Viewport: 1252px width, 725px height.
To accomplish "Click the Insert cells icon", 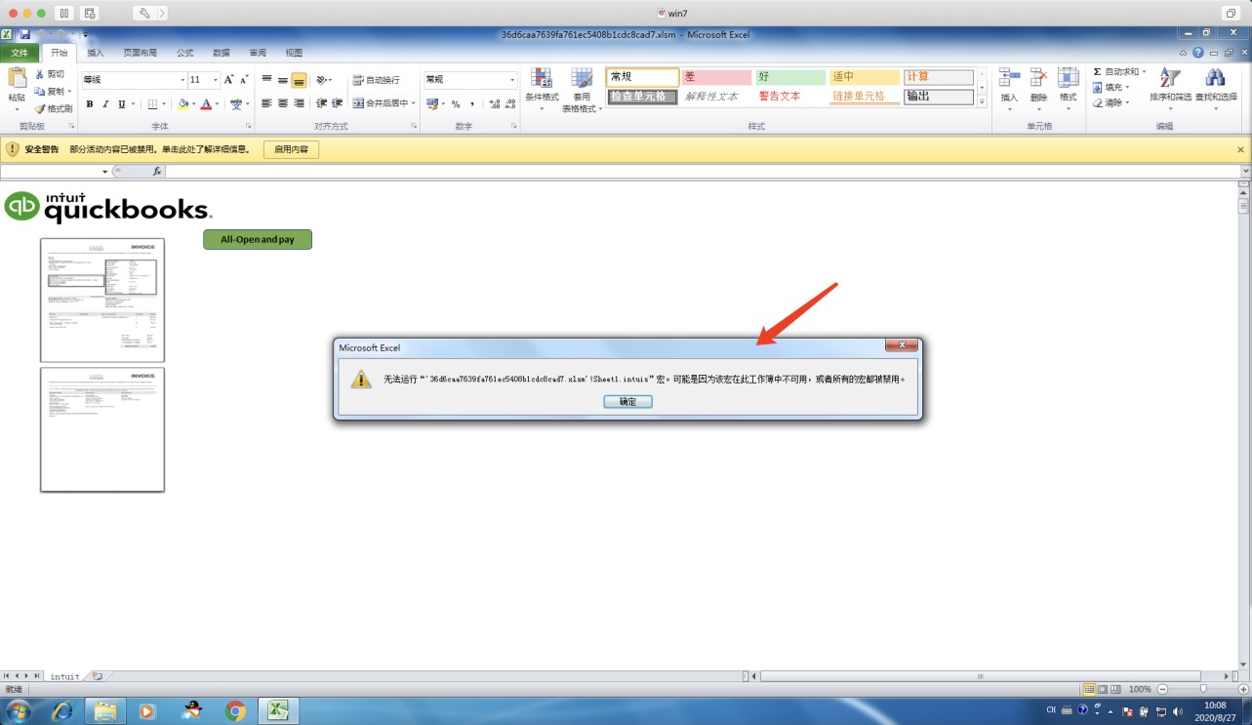I will point(1009,78).
